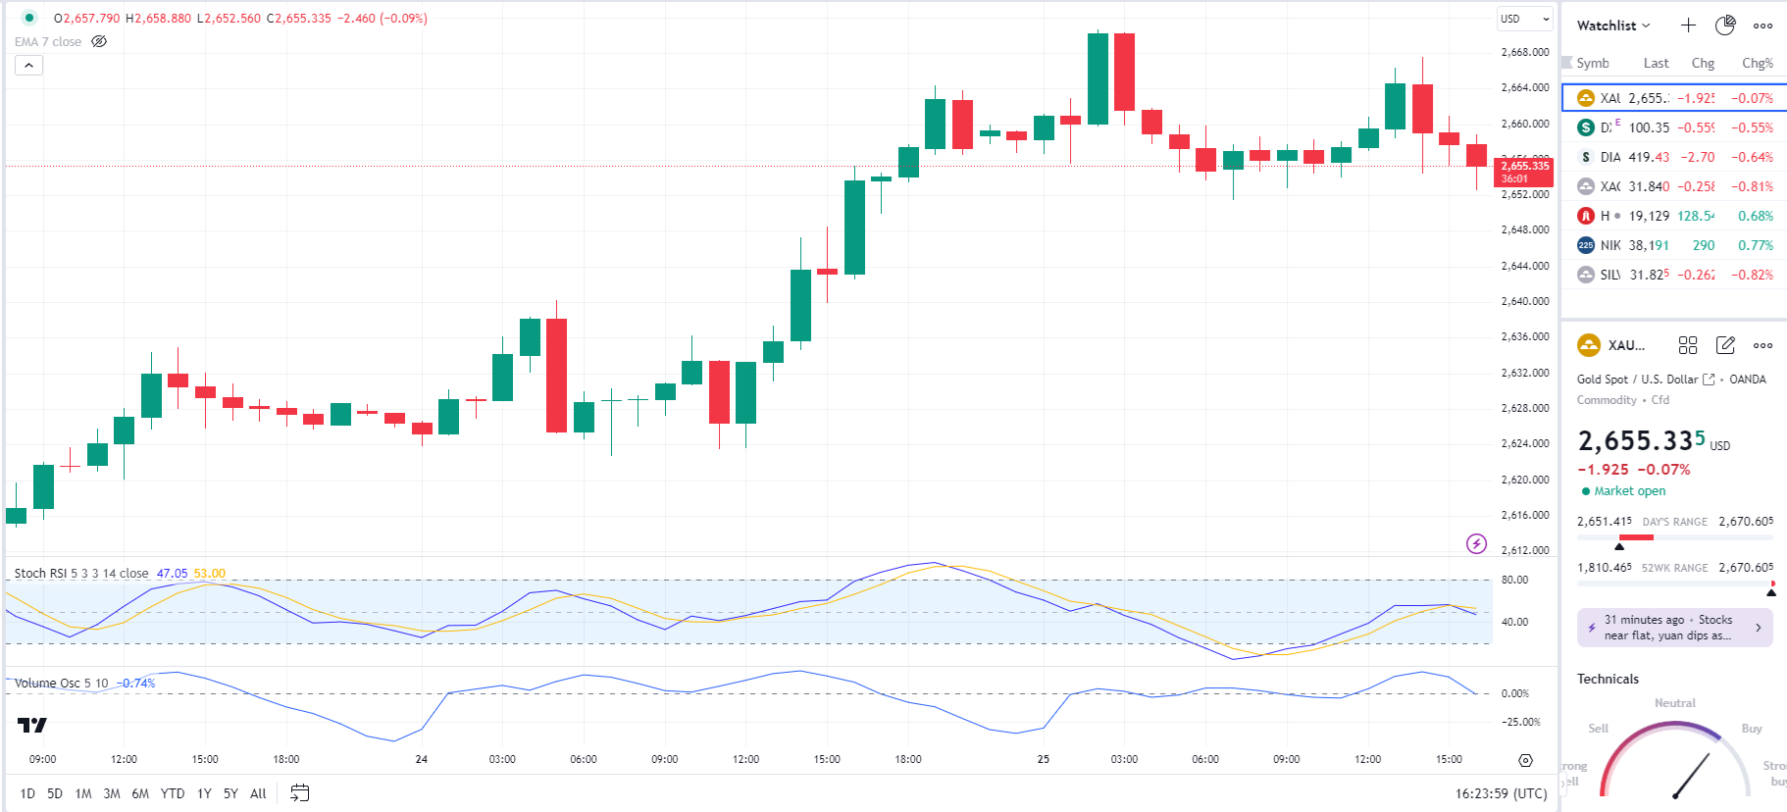1787x812 pixels.
Task: Open the watchlist advanced view pie icon
Action: (x=1725, y=25)
